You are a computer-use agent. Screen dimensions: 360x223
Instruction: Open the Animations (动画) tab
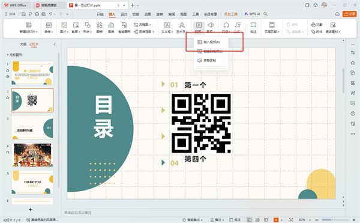[x=148, y=14]
